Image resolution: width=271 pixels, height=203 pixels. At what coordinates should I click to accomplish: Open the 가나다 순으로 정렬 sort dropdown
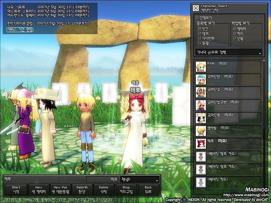pyautogui.click(x=229, y=52)
